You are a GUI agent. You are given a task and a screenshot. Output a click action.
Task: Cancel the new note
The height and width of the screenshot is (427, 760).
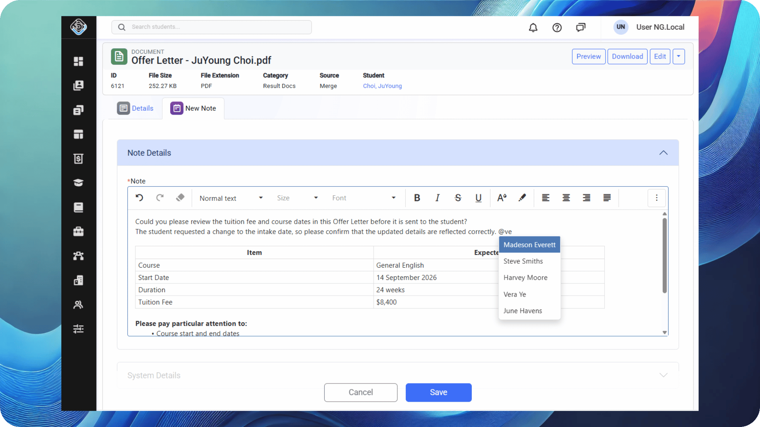[x=361, y=393]
